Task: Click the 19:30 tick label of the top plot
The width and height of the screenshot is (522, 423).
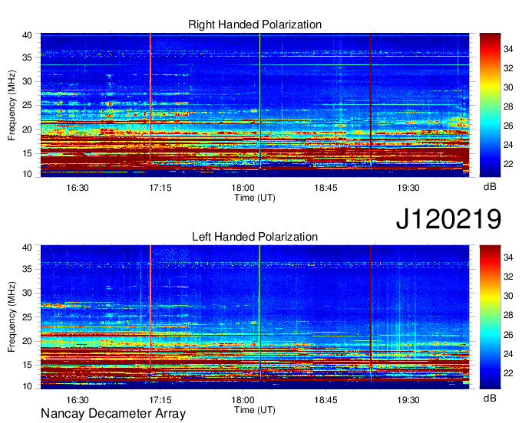Action: (x=408, y=188)
